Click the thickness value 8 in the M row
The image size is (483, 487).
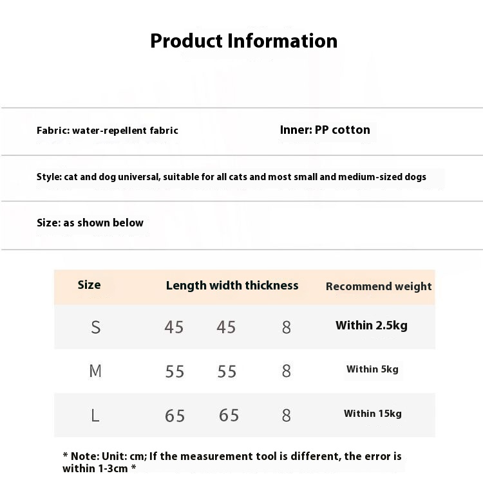tap(287, 371)
